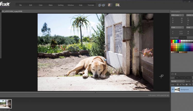The width and height of the screenshot is (193, 111).
Task: Click the delete swatch trash icon
Action: pyautogui.click(x=176, y=74)
